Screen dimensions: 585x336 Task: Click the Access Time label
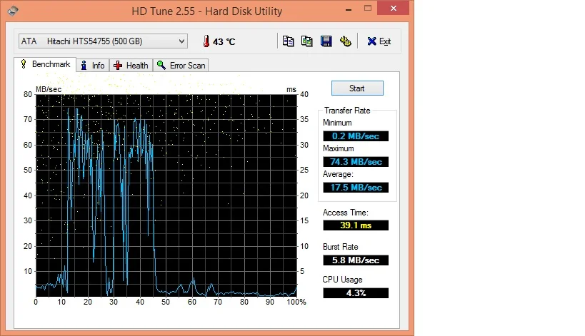346,213
